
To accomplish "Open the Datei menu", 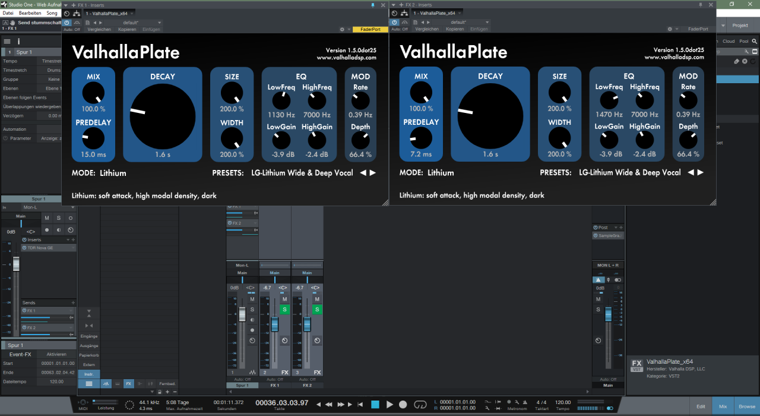I will pos(8,12).
